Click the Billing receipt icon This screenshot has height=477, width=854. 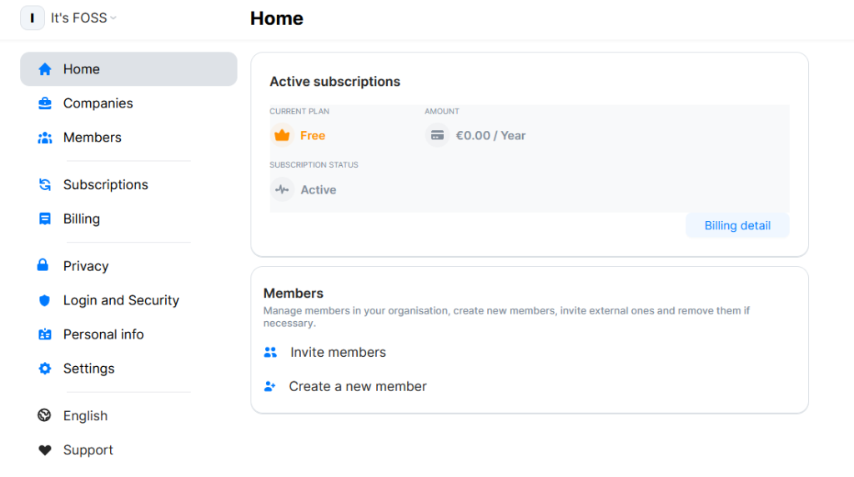point(45,219)
